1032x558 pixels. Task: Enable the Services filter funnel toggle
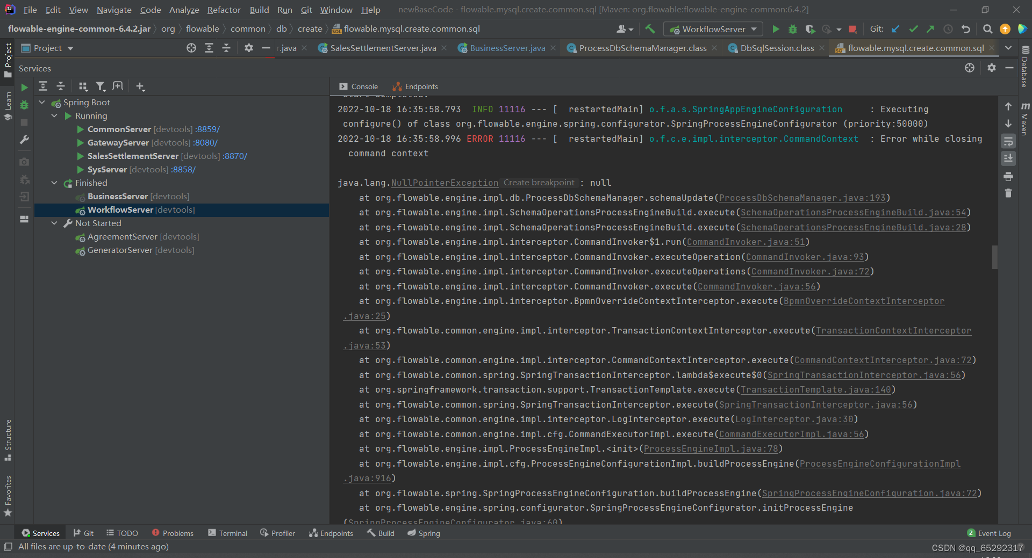tap(101, 86)
